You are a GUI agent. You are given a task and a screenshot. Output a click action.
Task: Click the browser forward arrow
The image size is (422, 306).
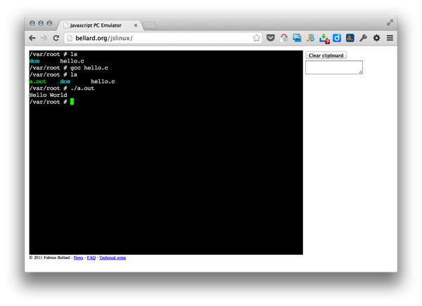[44, 38]
